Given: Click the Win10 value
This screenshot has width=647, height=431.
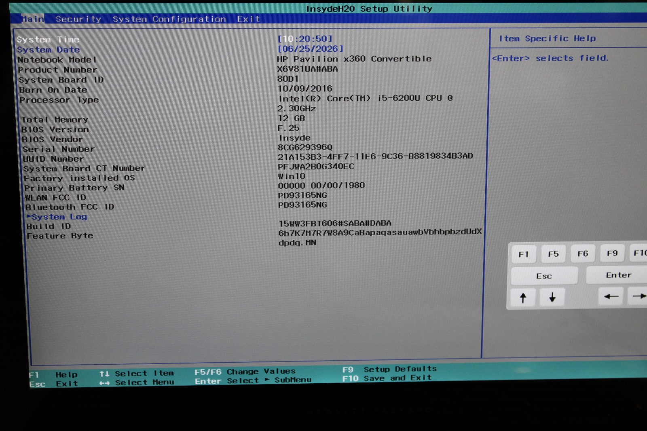Looking at the screenshot, I should click(292, 176).
